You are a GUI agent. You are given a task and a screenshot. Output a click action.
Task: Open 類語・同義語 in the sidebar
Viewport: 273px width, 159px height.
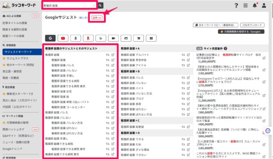(x=11, y=78)
